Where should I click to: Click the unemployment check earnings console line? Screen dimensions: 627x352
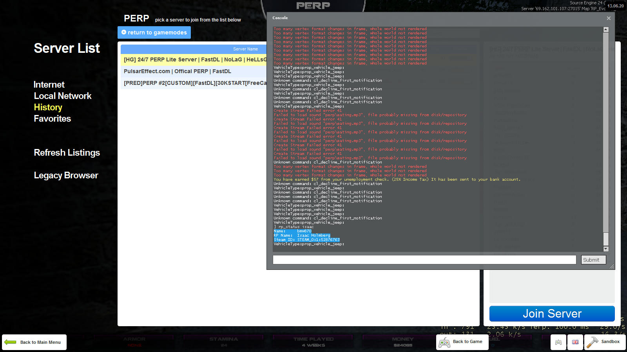[397, 180]
